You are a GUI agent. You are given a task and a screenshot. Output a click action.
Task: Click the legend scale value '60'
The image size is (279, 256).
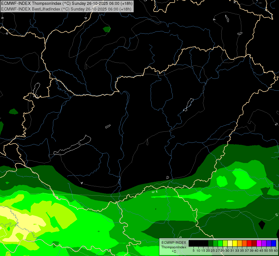pyautogui.click(x=276, y=251)
